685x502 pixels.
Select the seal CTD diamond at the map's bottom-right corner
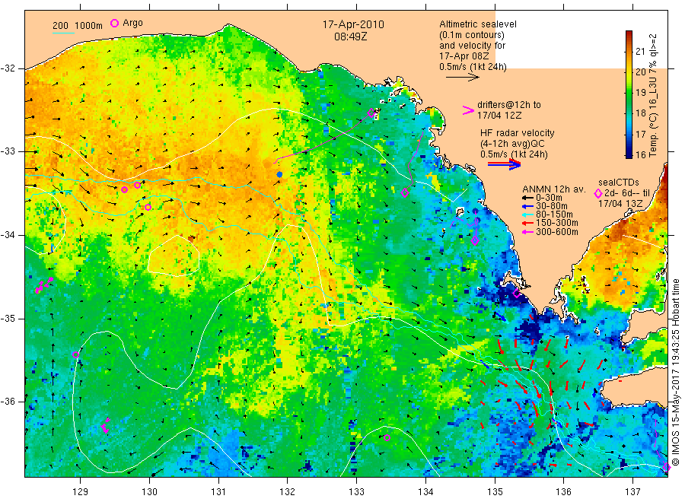click(x=666, y=467)
